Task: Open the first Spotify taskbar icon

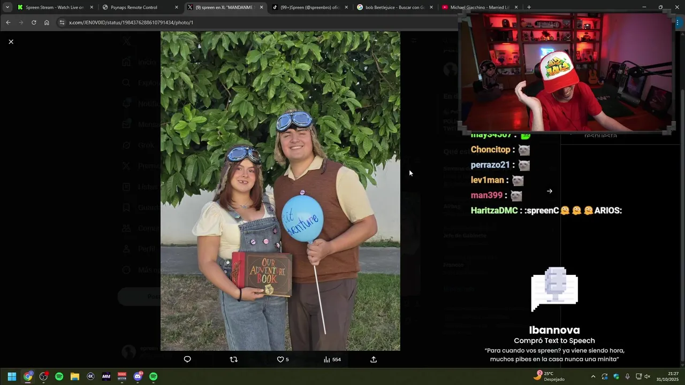Action: coord(59,376)
